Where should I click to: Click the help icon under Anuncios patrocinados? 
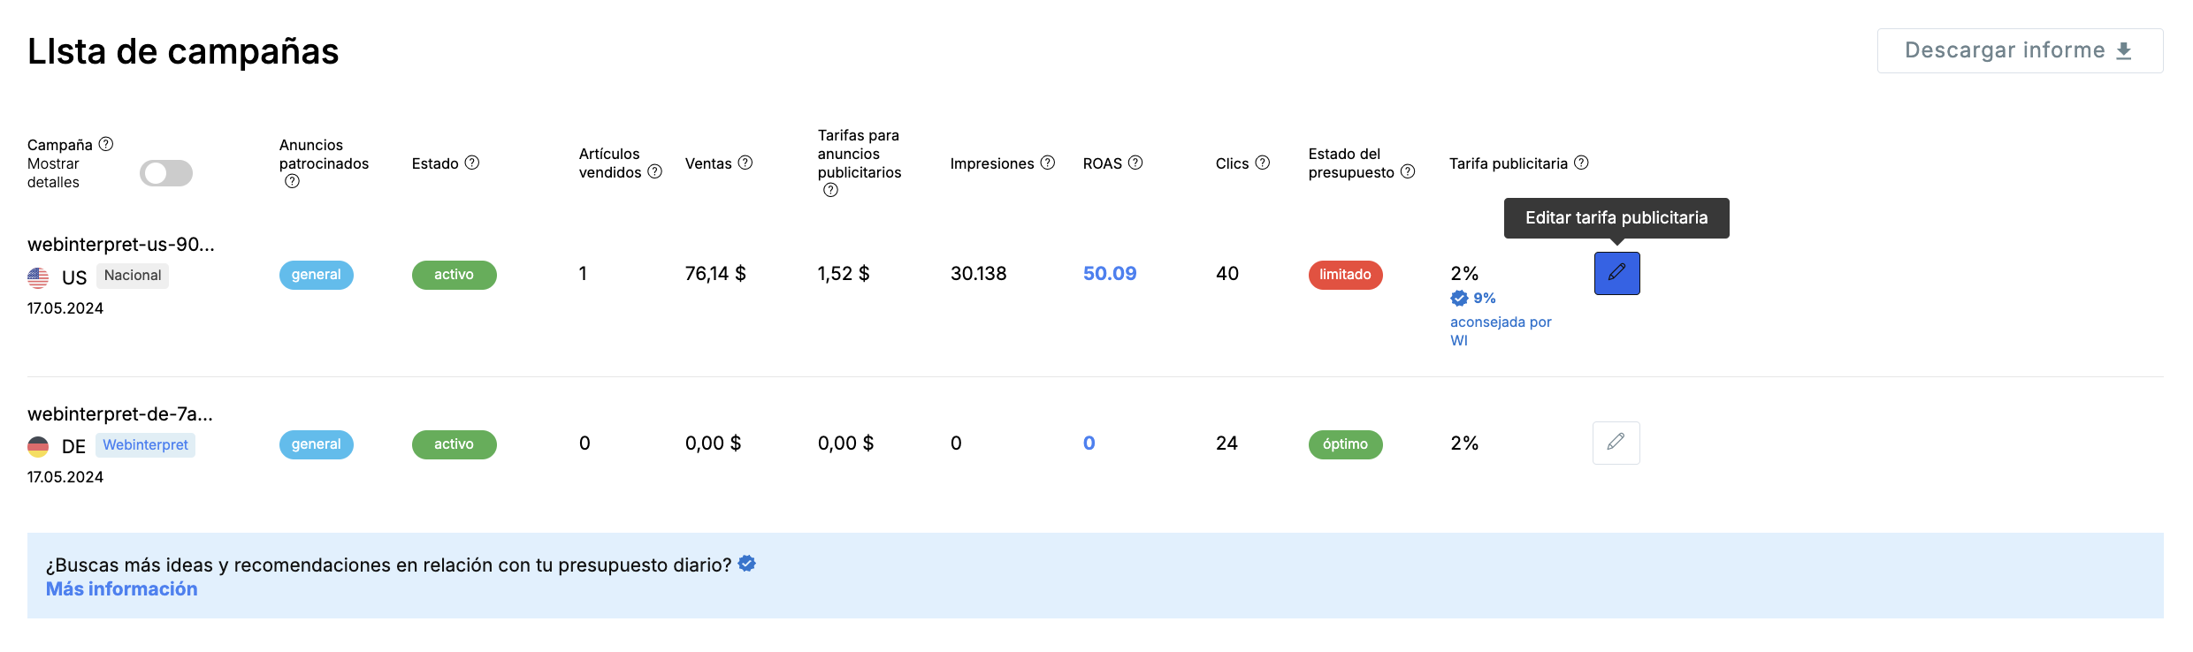click(292, 182)
